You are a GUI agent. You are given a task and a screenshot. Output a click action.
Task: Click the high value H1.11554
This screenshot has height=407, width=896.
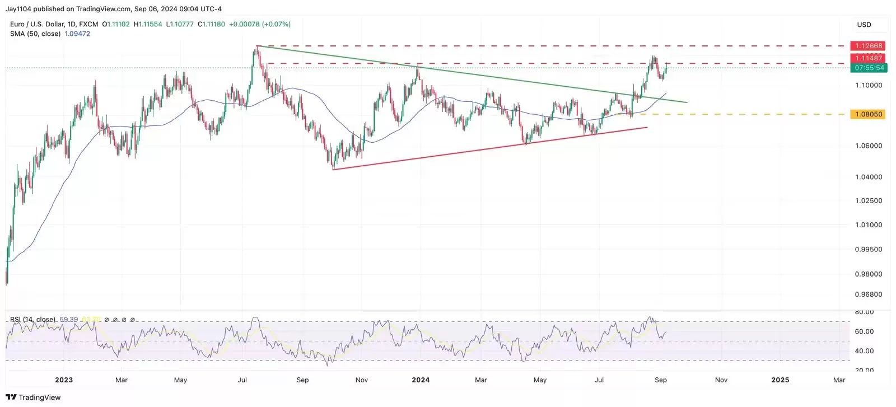[x=148, y=24]
